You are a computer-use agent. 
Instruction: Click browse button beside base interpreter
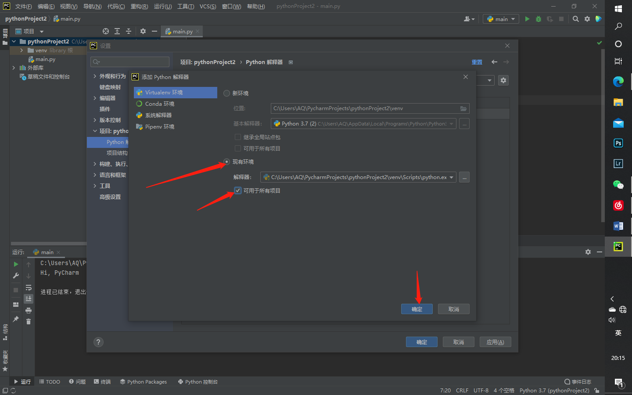point(464,124)
